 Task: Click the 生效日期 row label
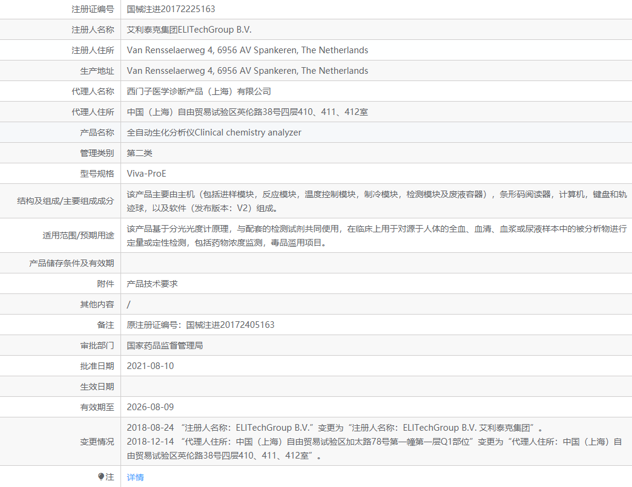pos(97,387)
